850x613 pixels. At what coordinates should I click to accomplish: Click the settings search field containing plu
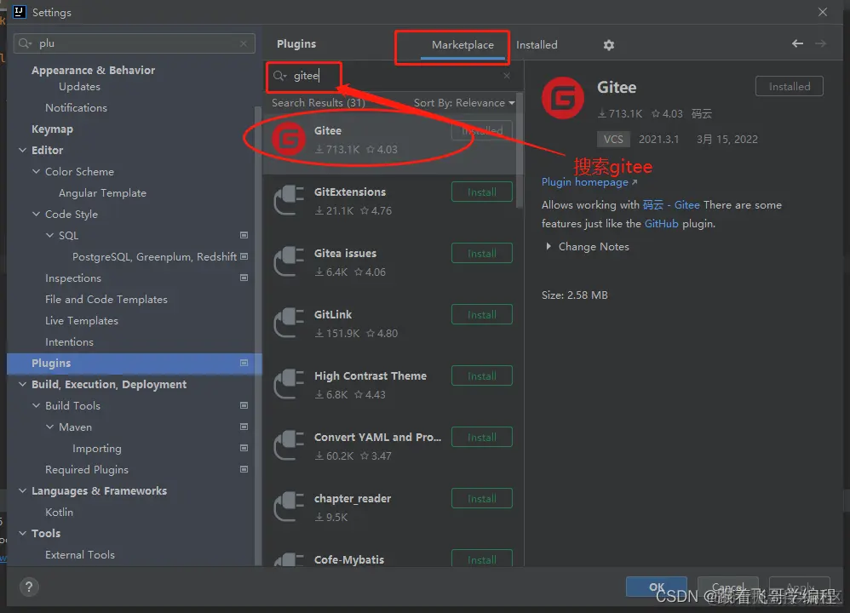135,43
